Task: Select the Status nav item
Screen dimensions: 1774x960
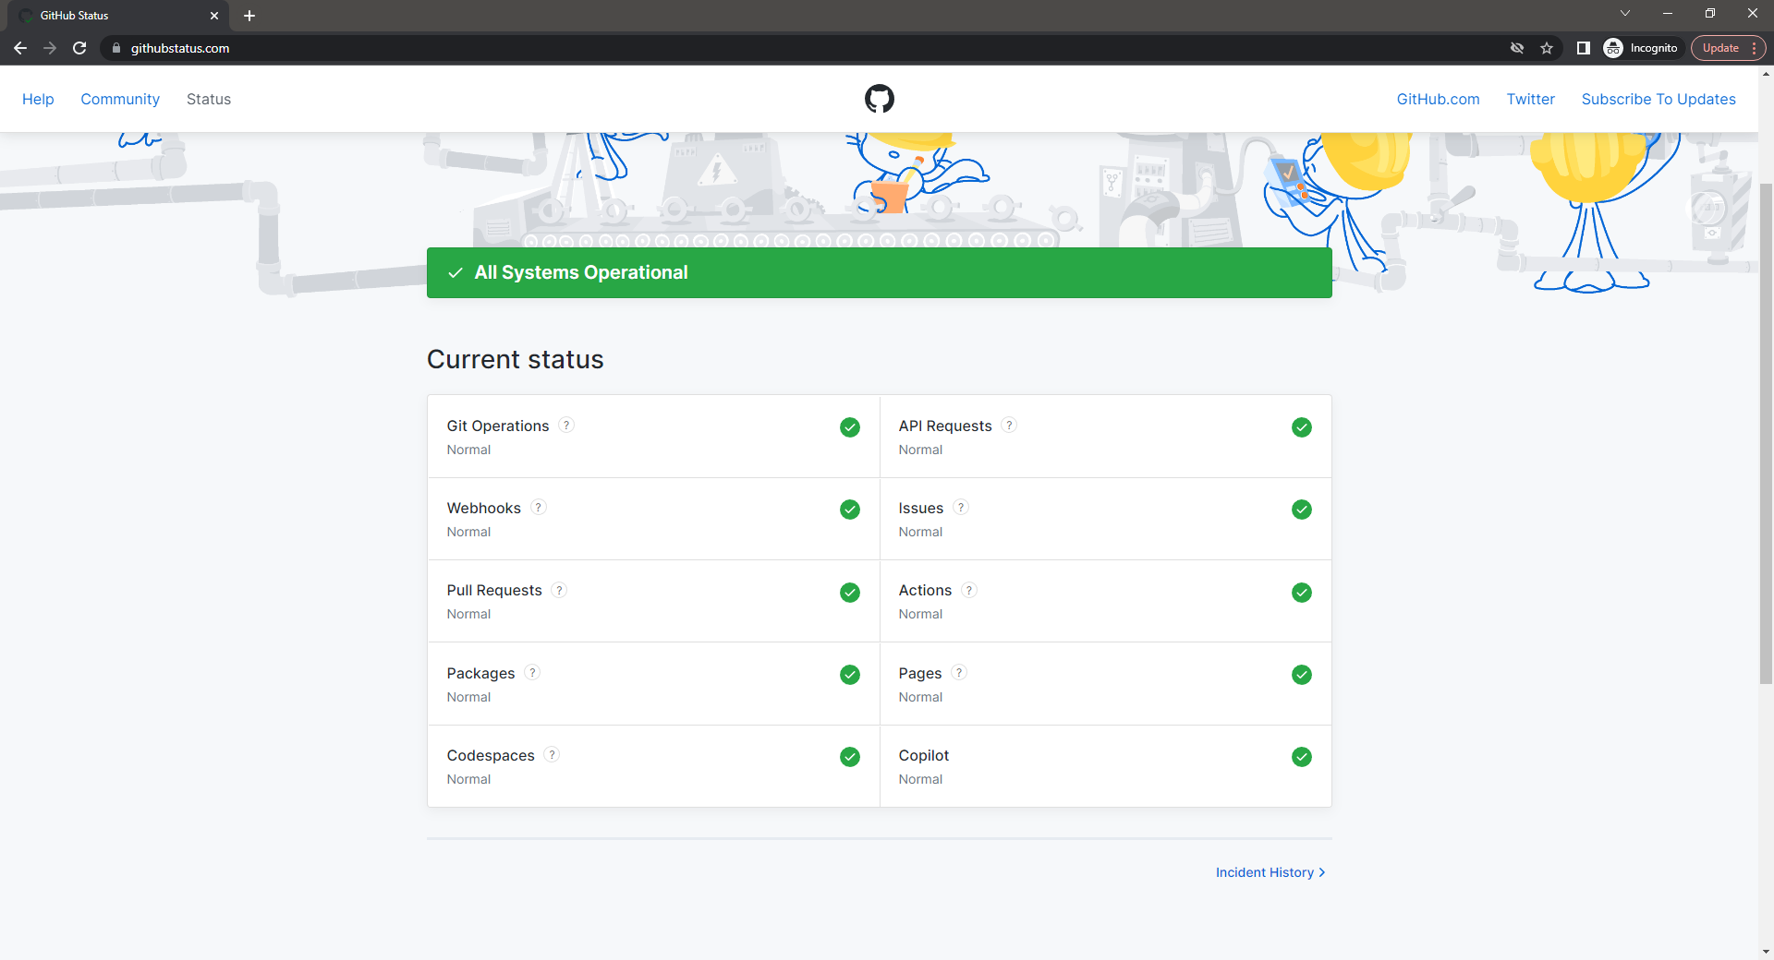Action: 209,99
